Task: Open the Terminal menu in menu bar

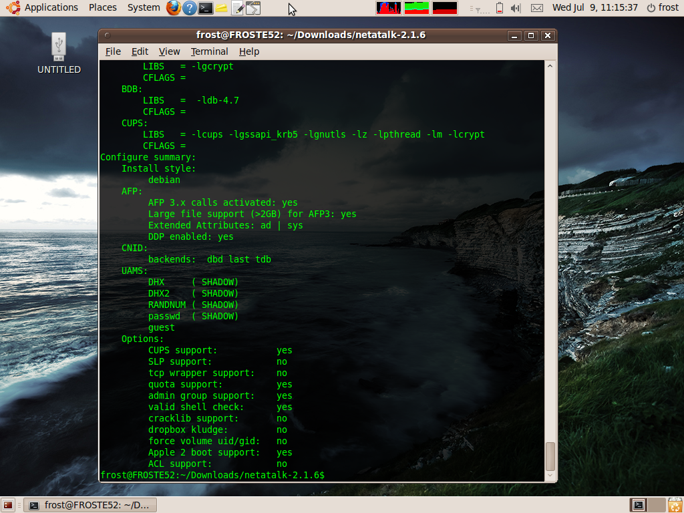Action: [x=209, y=51]
